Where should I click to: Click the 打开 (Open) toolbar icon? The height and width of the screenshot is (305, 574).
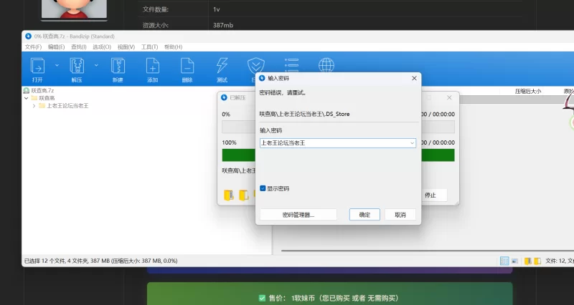pyautogui.click(x=37, y=66)
